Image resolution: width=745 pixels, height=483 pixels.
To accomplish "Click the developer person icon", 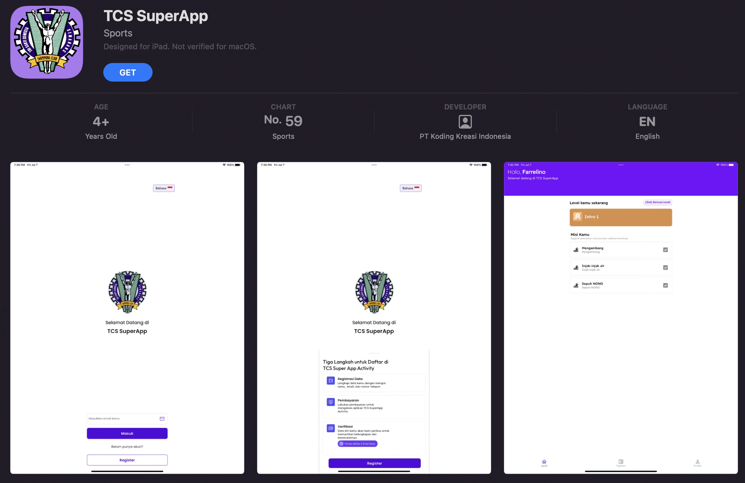I will coord(465,122).
